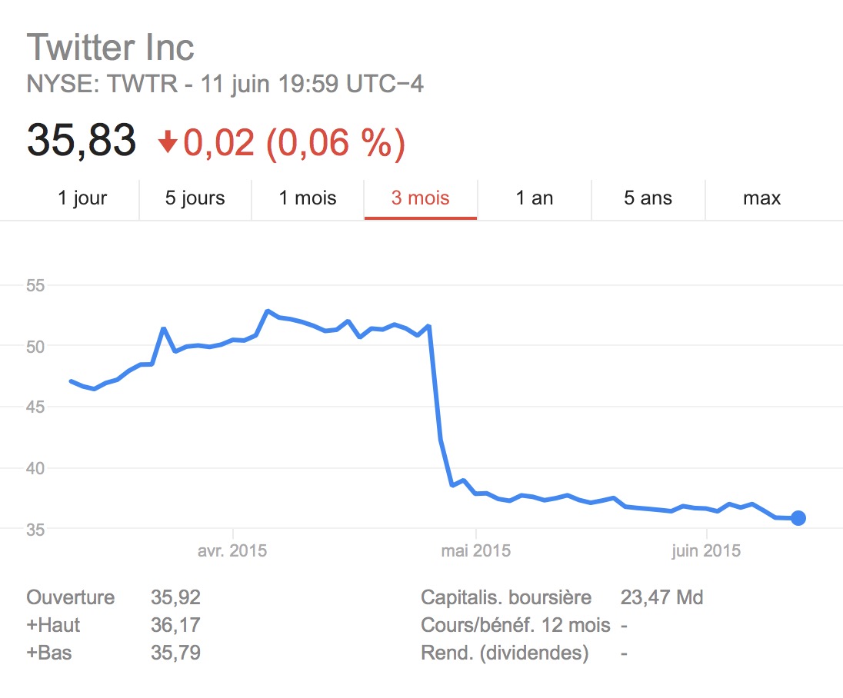The width and height of the screenshot is (843, 698).
Task: Click the Twitter Inc title
Action: pos(110,48)
